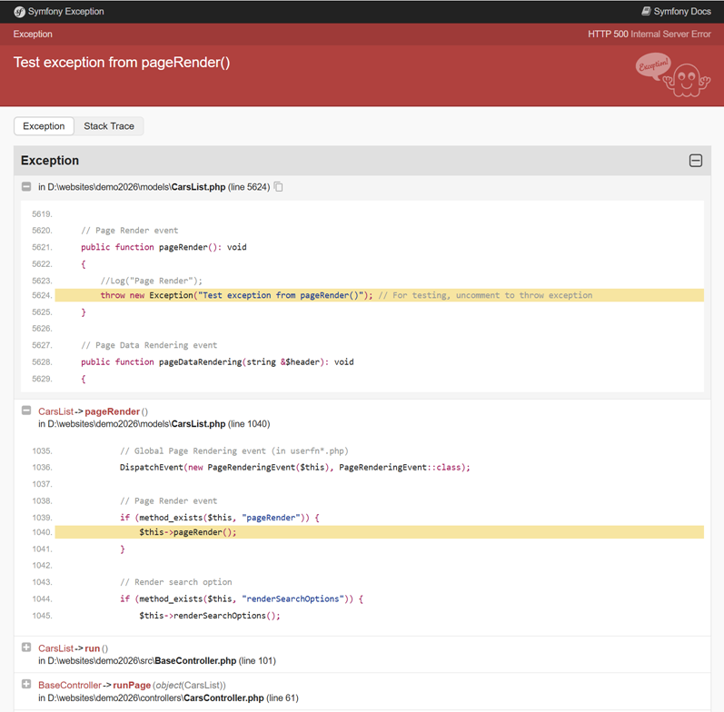Screen dimensions: 724x712
Task: Click the "// Global Page Rendering event" comment
Action: (x=234, y=451)
